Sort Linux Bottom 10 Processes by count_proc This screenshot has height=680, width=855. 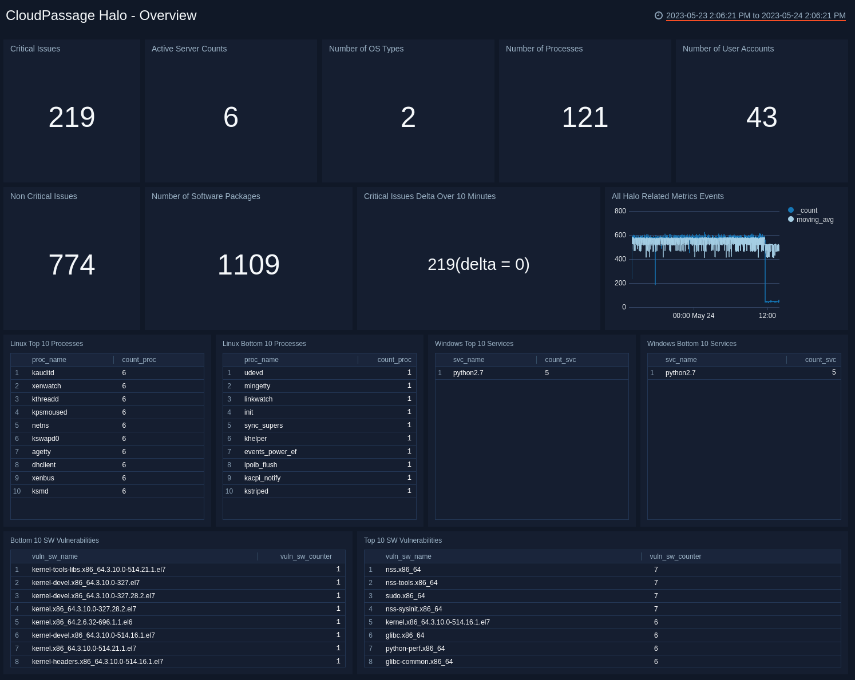click(394, 359)
